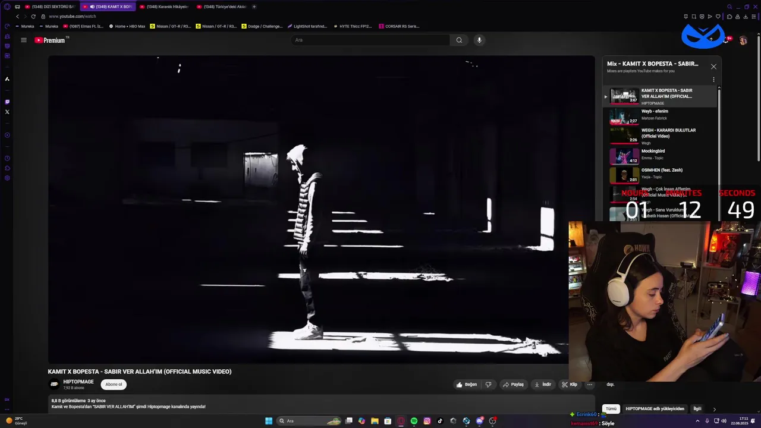This screenshot has width=761, height=428.
Task: Open the browser extensions cube icon
Action: tap(729, 17)
